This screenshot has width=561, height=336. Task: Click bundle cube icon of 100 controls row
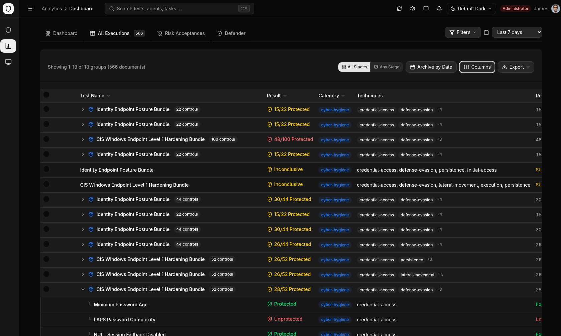pos(91,139)
